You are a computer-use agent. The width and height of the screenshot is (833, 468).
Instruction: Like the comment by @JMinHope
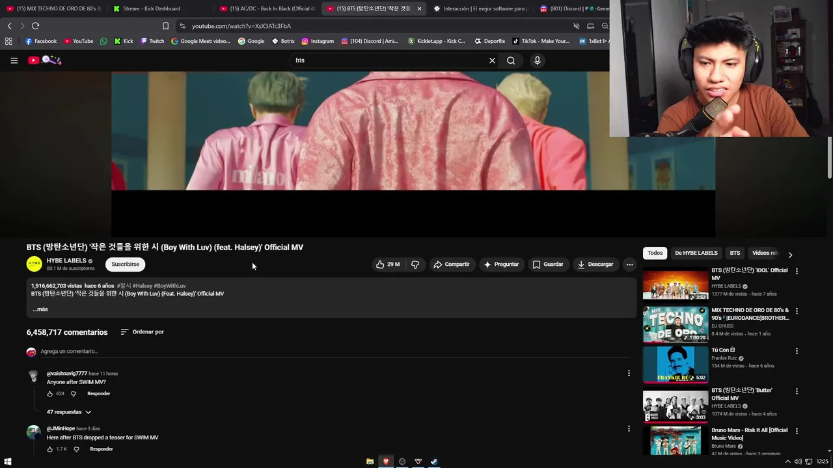pos(49,449)
